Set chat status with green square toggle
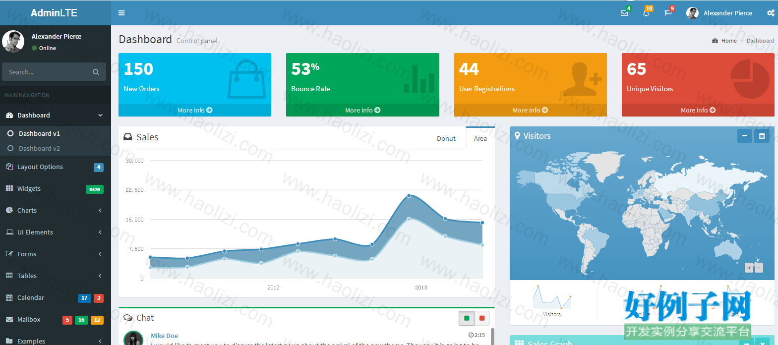 click(467, 318)
